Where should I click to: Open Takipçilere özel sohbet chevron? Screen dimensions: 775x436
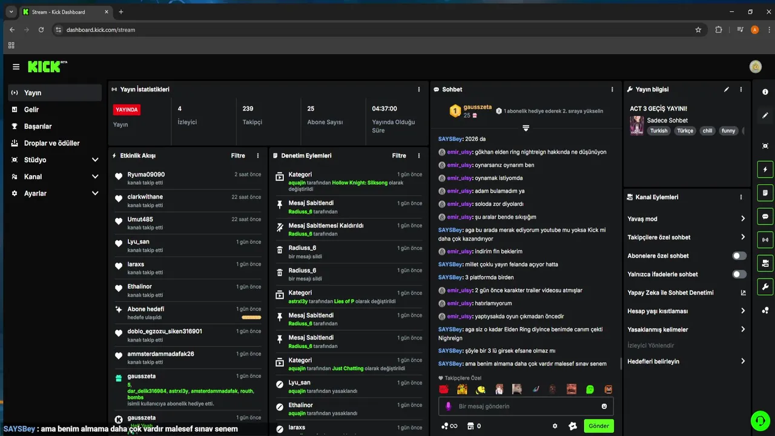click(743, 237)
